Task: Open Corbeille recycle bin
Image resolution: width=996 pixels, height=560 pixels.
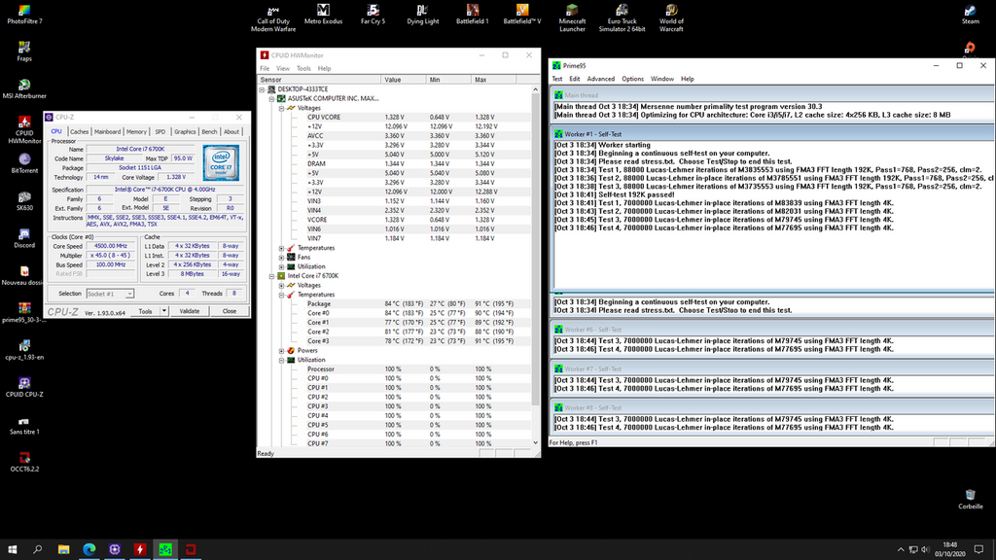Action: click(x=970, y=500)
